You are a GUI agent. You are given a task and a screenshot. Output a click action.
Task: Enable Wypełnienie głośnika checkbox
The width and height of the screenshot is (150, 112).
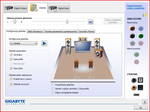(x=53, y=85)
